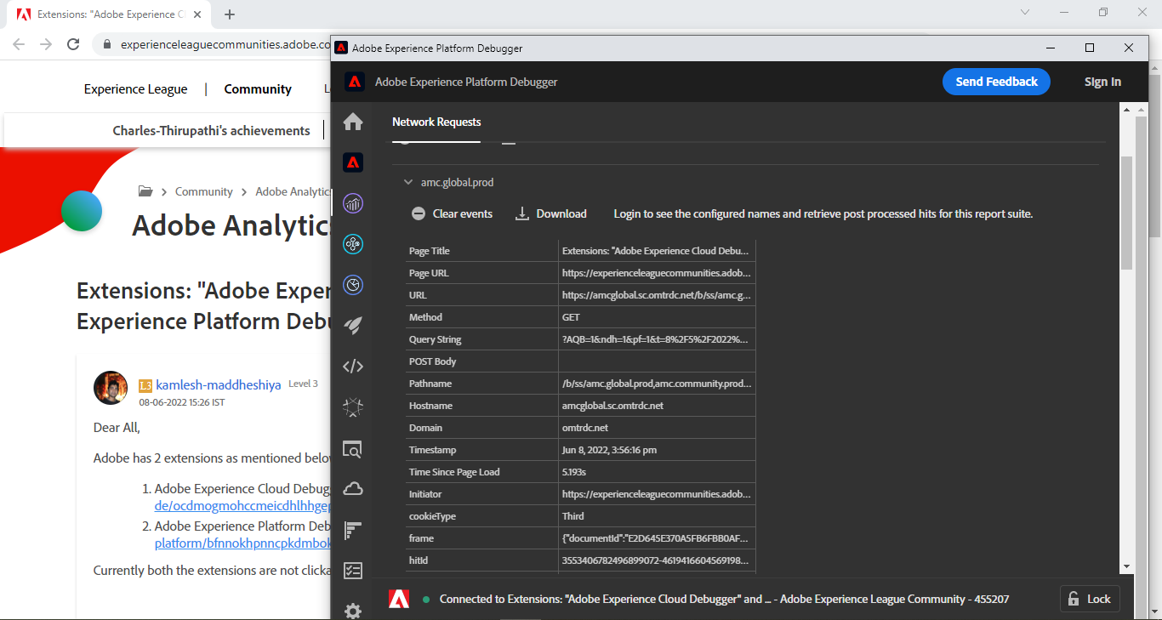Download the network request events
The height and width of the screenshot is (620, 1162).
click(551, 213)
